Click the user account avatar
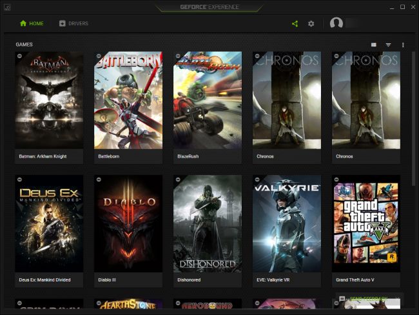Image resolution: width=419 pixels, height=315 pixels. pos(336,23)
